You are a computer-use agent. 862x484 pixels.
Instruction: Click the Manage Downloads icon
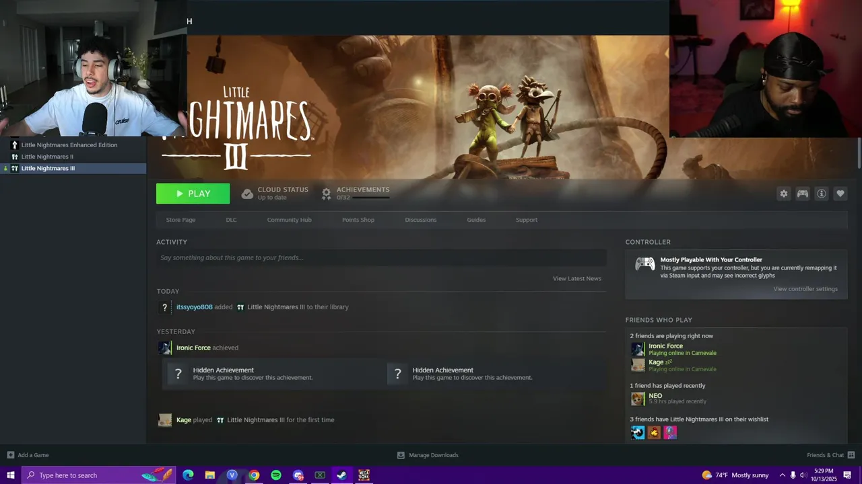click(x=401, y=455)
